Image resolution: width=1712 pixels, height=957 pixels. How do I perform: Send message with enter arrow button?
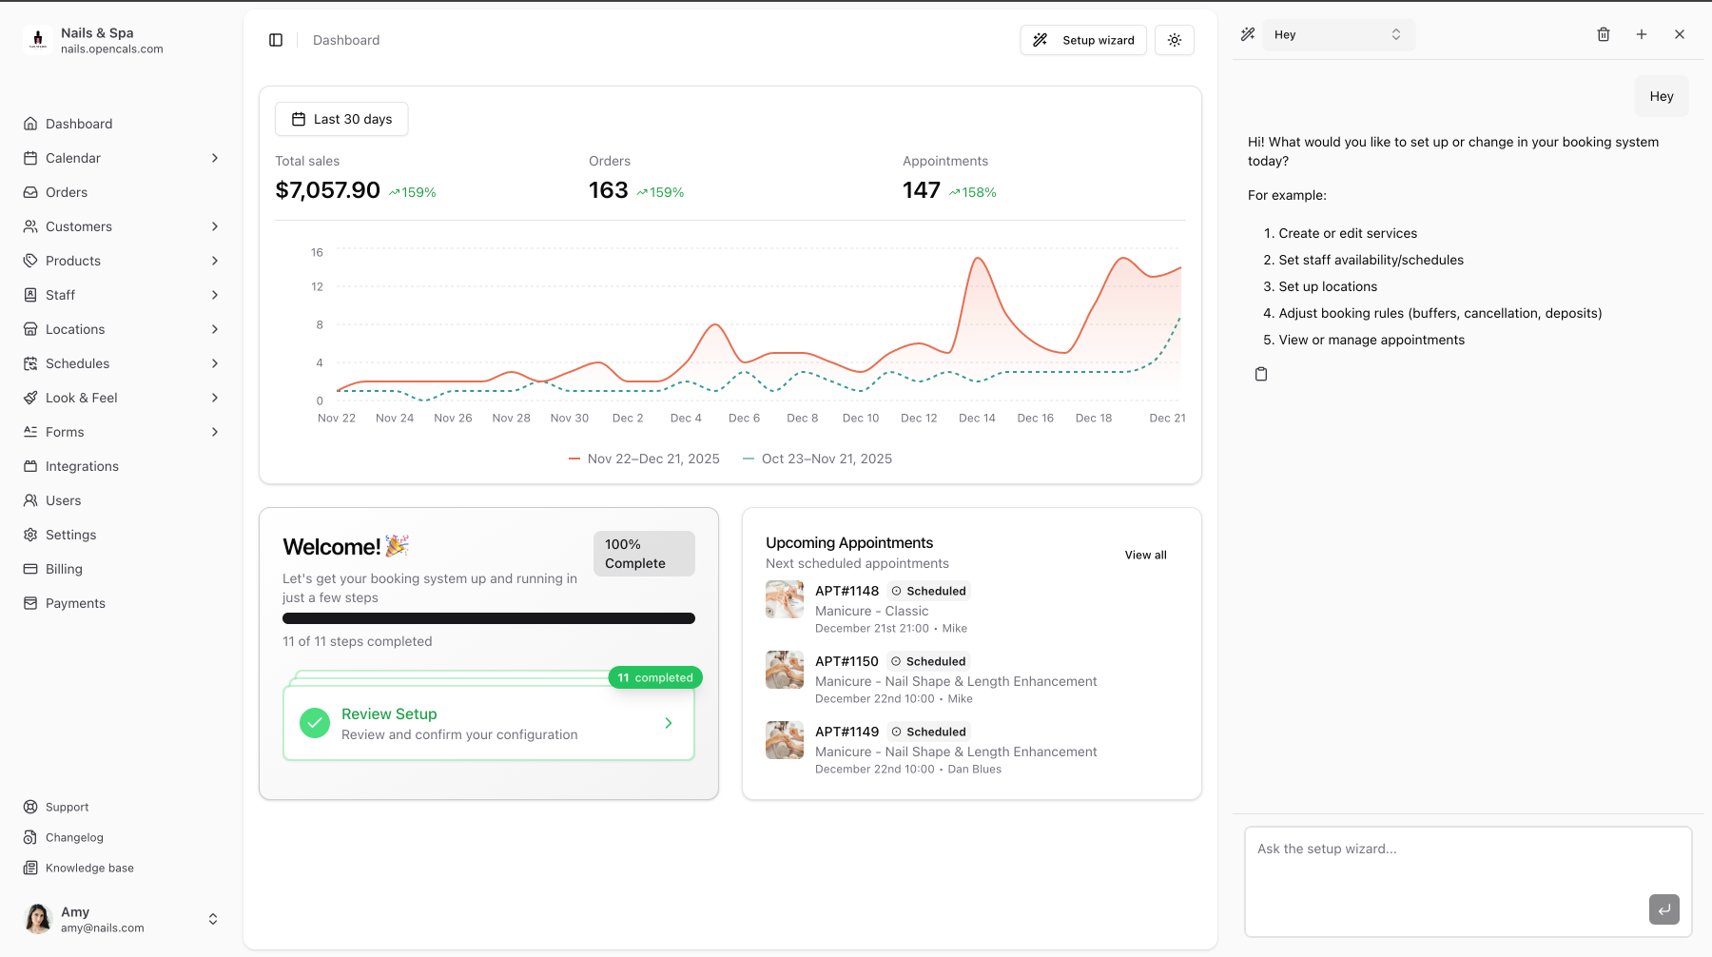point(1663,909)
